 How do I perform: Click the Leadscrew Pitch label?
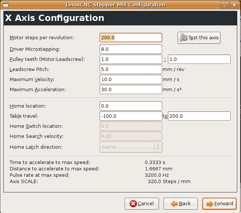click(x=29, y=70)
